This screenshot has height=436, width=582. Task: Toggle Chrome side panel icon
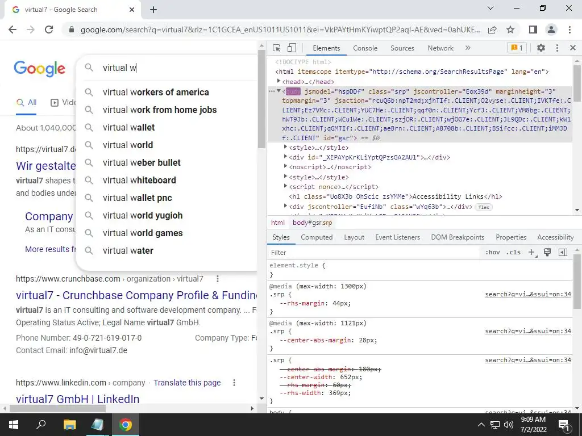pyautogui.click(x=533, y=30)
